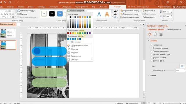This screenshot has height=104, width=186.
Task: Open the Анимация ribbon tab
Action: click(x=53, y=7)
